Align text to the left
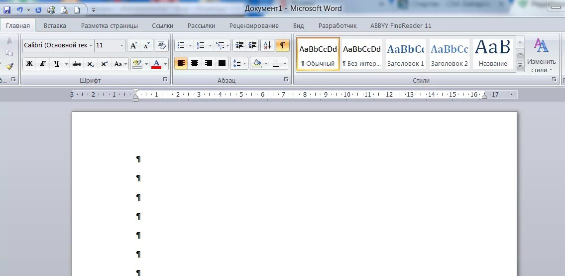This screenshot has height=276, width=565. coord(181,64)
